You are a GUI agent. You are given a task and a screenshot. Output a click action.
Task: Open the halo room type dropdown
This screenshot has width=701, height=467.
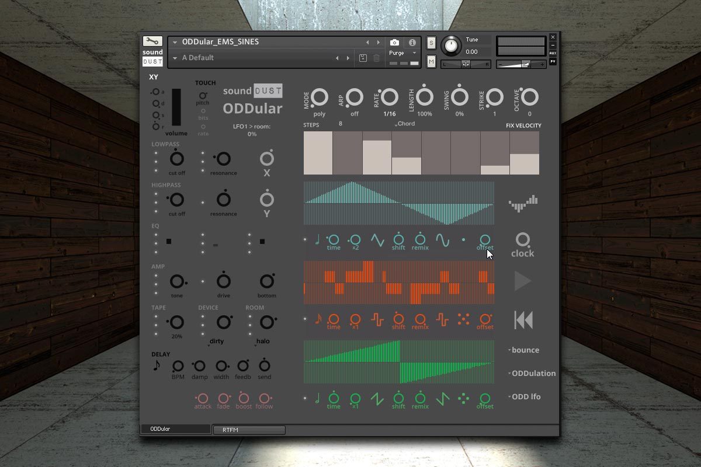point(262,341)
